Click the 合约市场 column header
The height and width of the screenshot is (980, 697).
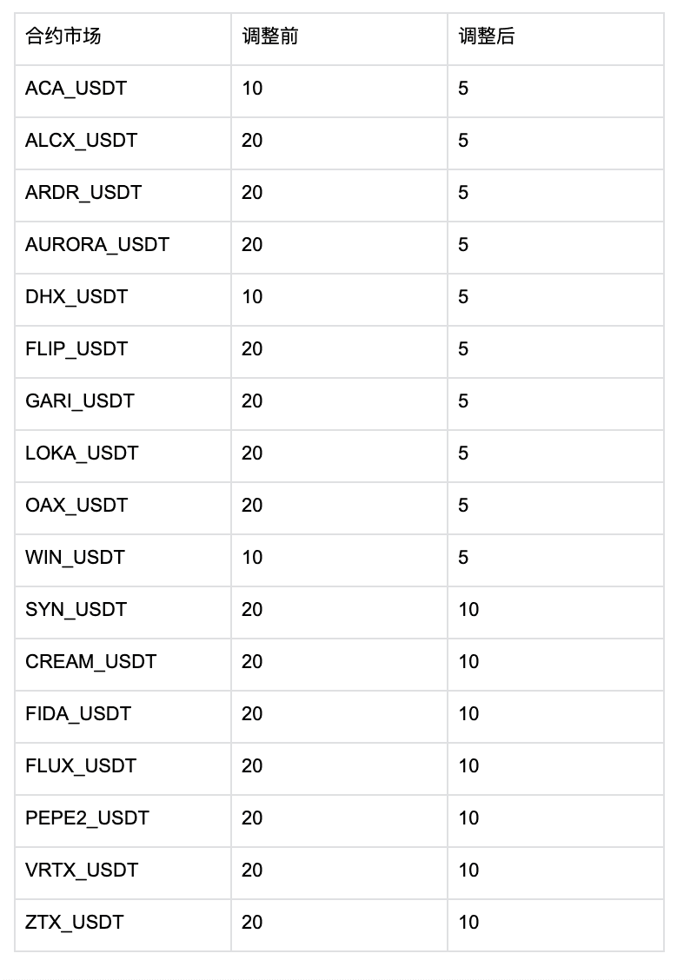tap(63, 36)
